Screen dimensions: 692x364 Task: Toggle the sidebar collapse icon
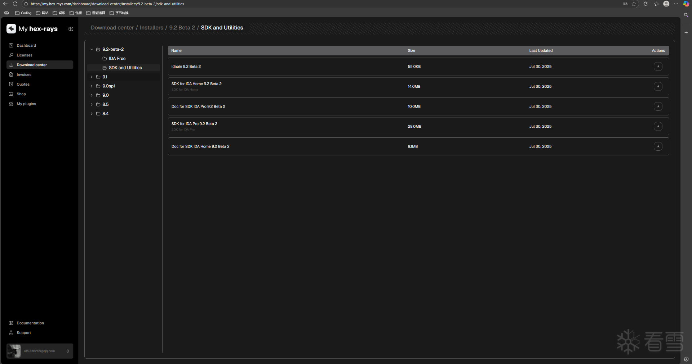71,29
